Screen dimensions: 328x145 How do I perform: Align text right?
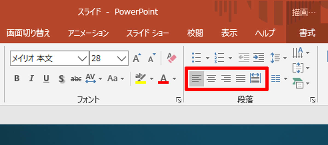226,79
